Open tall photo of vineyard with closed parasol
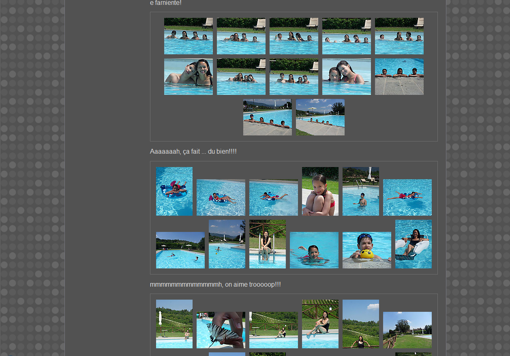This screenshot has width=510, height=356. pos(174,324)
